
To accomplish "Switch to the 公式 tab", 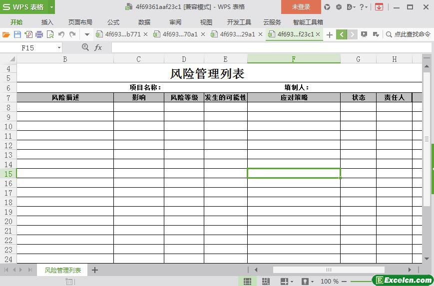I will click(x=113, y=22).
